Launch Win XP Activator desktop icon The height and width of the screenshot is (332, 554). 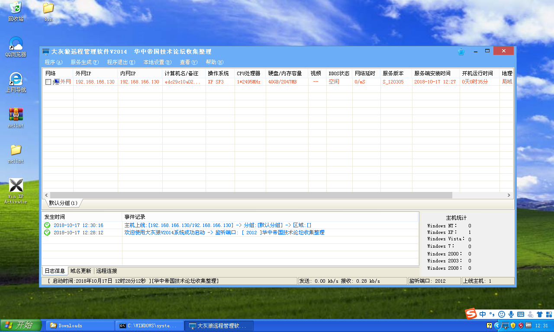(x=16, y=191)
